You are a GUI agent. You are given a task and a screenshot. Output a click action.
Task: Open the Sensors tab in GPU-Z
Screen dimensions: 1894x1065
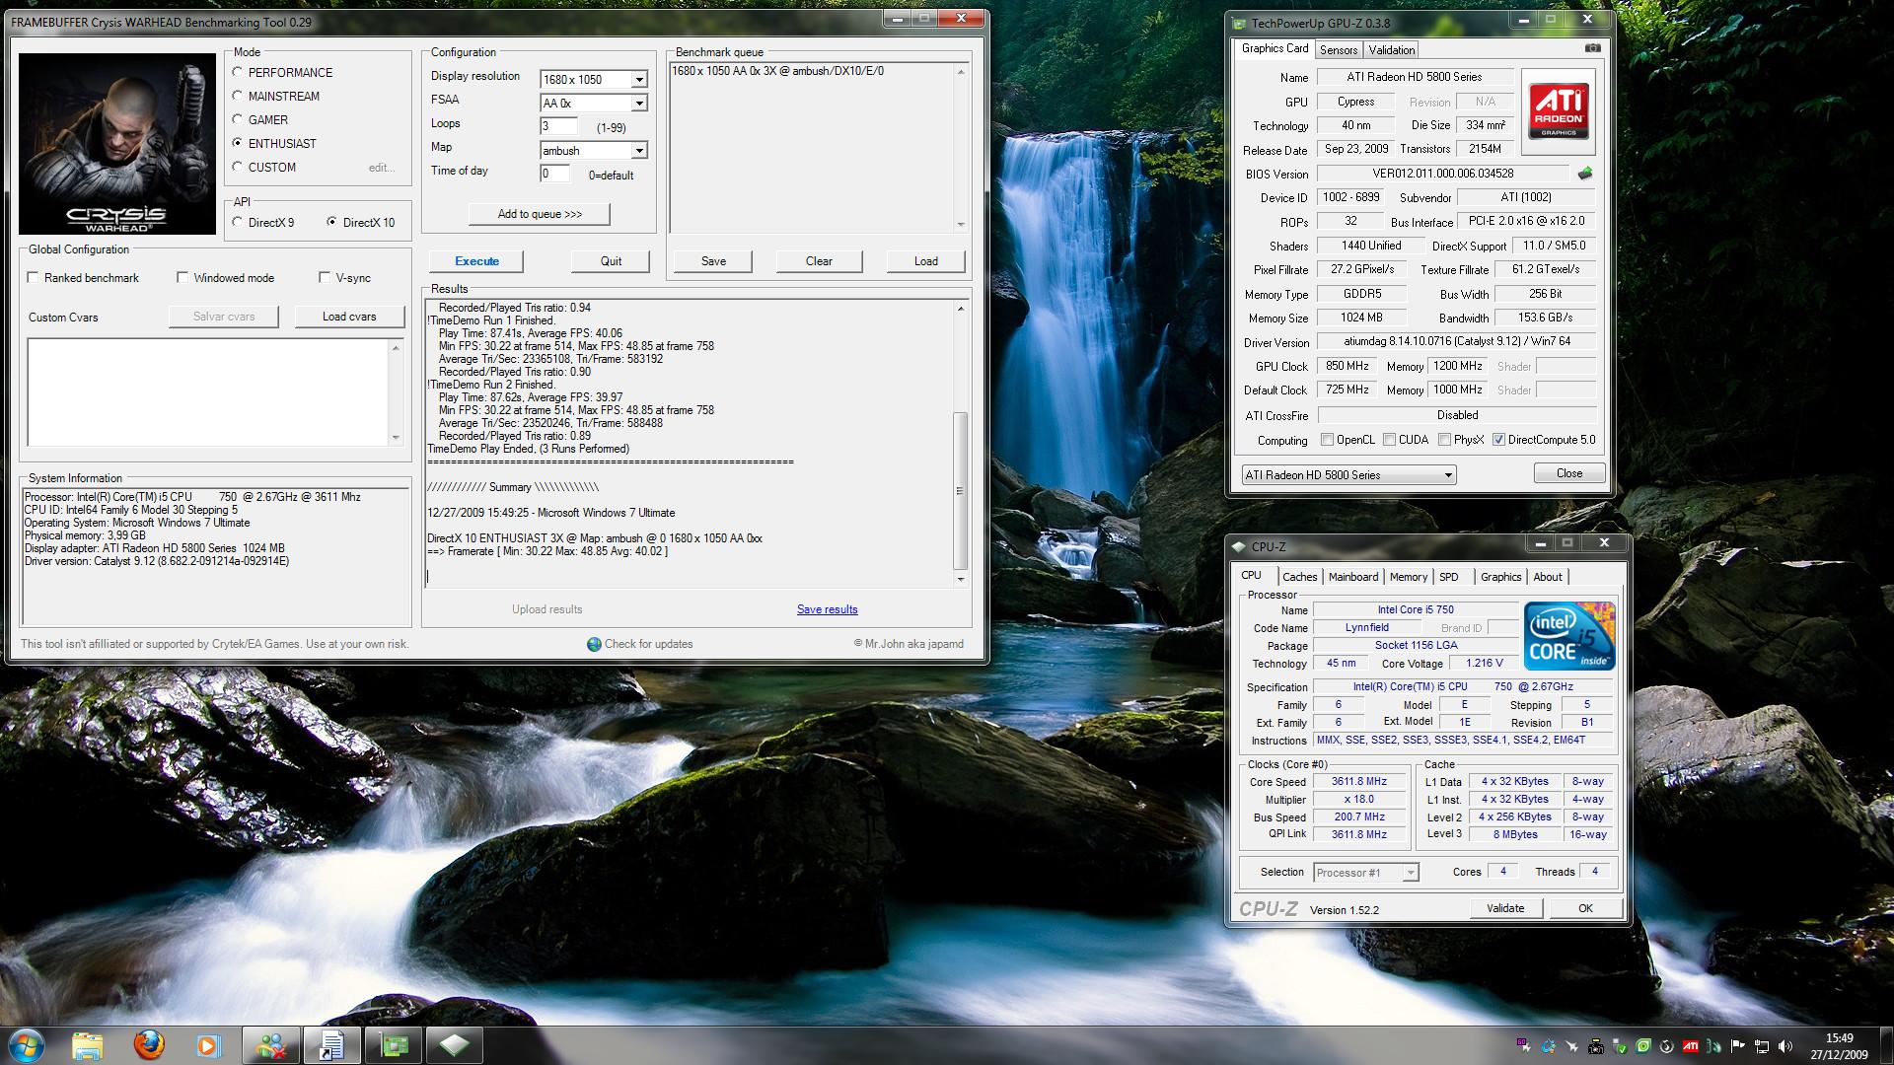1339,49
